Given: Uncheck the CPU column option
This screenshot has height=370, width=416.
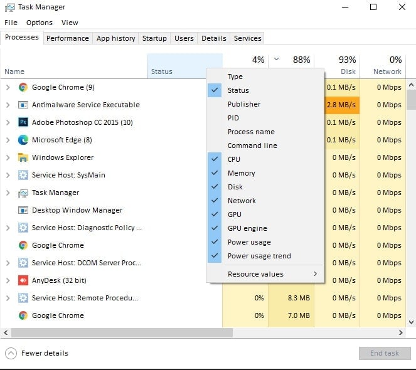Looking at the screenshot, I should point(265,159).
